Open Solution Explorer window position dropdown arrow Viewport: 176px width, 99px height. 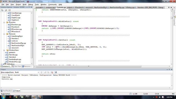coord(27,7)
